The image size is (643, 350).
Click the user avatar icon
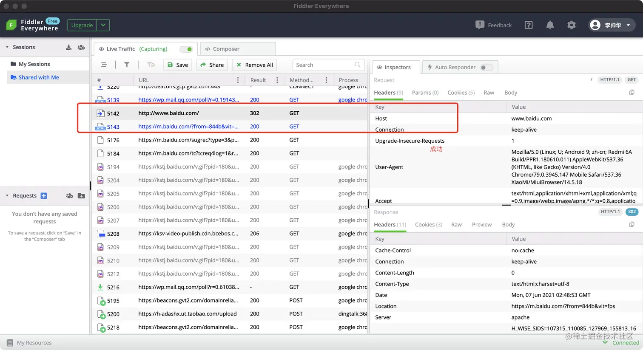click(595, 25)
